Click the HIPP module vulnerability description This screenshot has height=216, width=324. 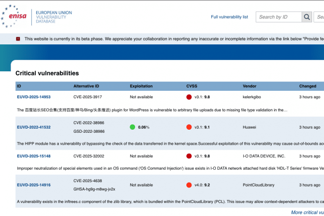point(170,144)
